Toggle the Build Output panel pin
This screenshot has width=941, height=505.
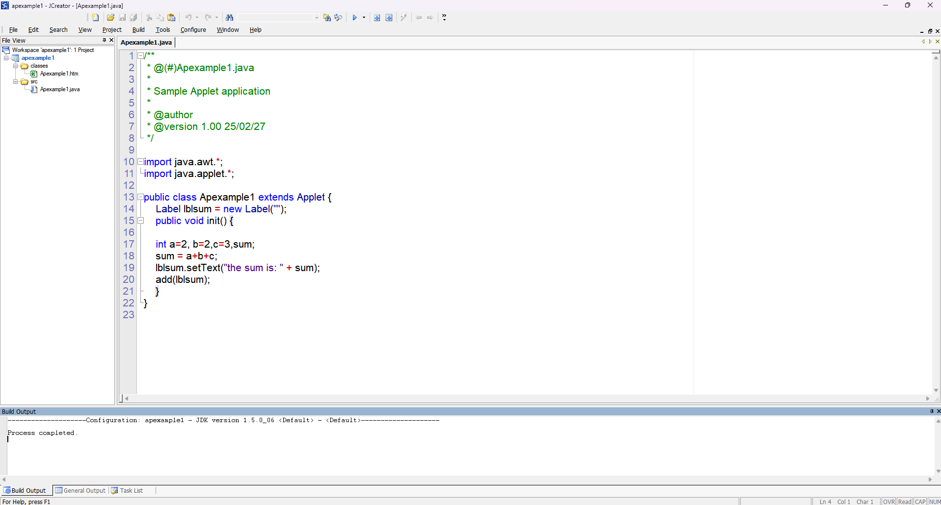pos(932,411)
